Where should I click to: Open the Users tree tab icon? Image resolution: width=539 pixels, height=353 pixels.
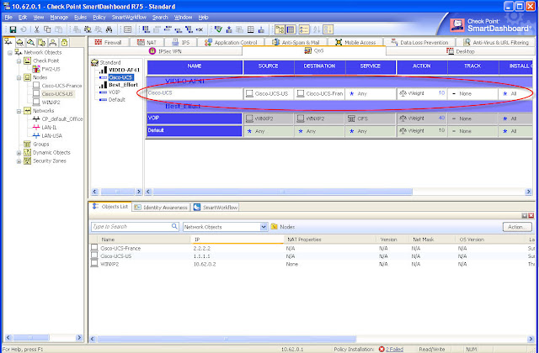coord(52,42)
